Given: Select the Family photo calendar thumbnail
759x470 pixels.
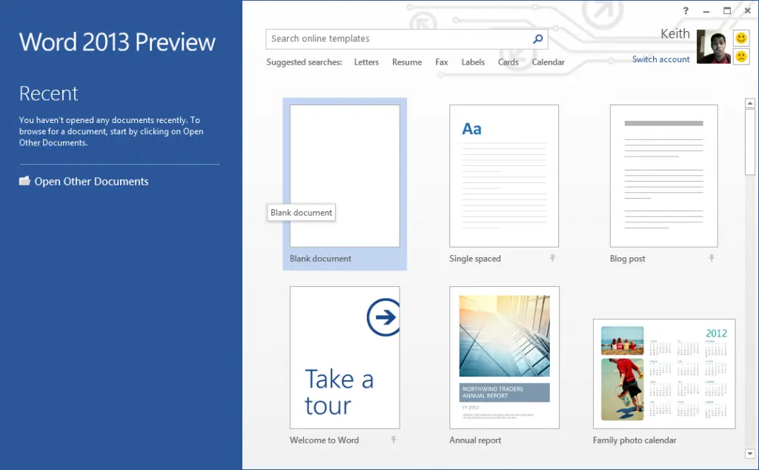Looking at the screenshot, I should 664,374.
